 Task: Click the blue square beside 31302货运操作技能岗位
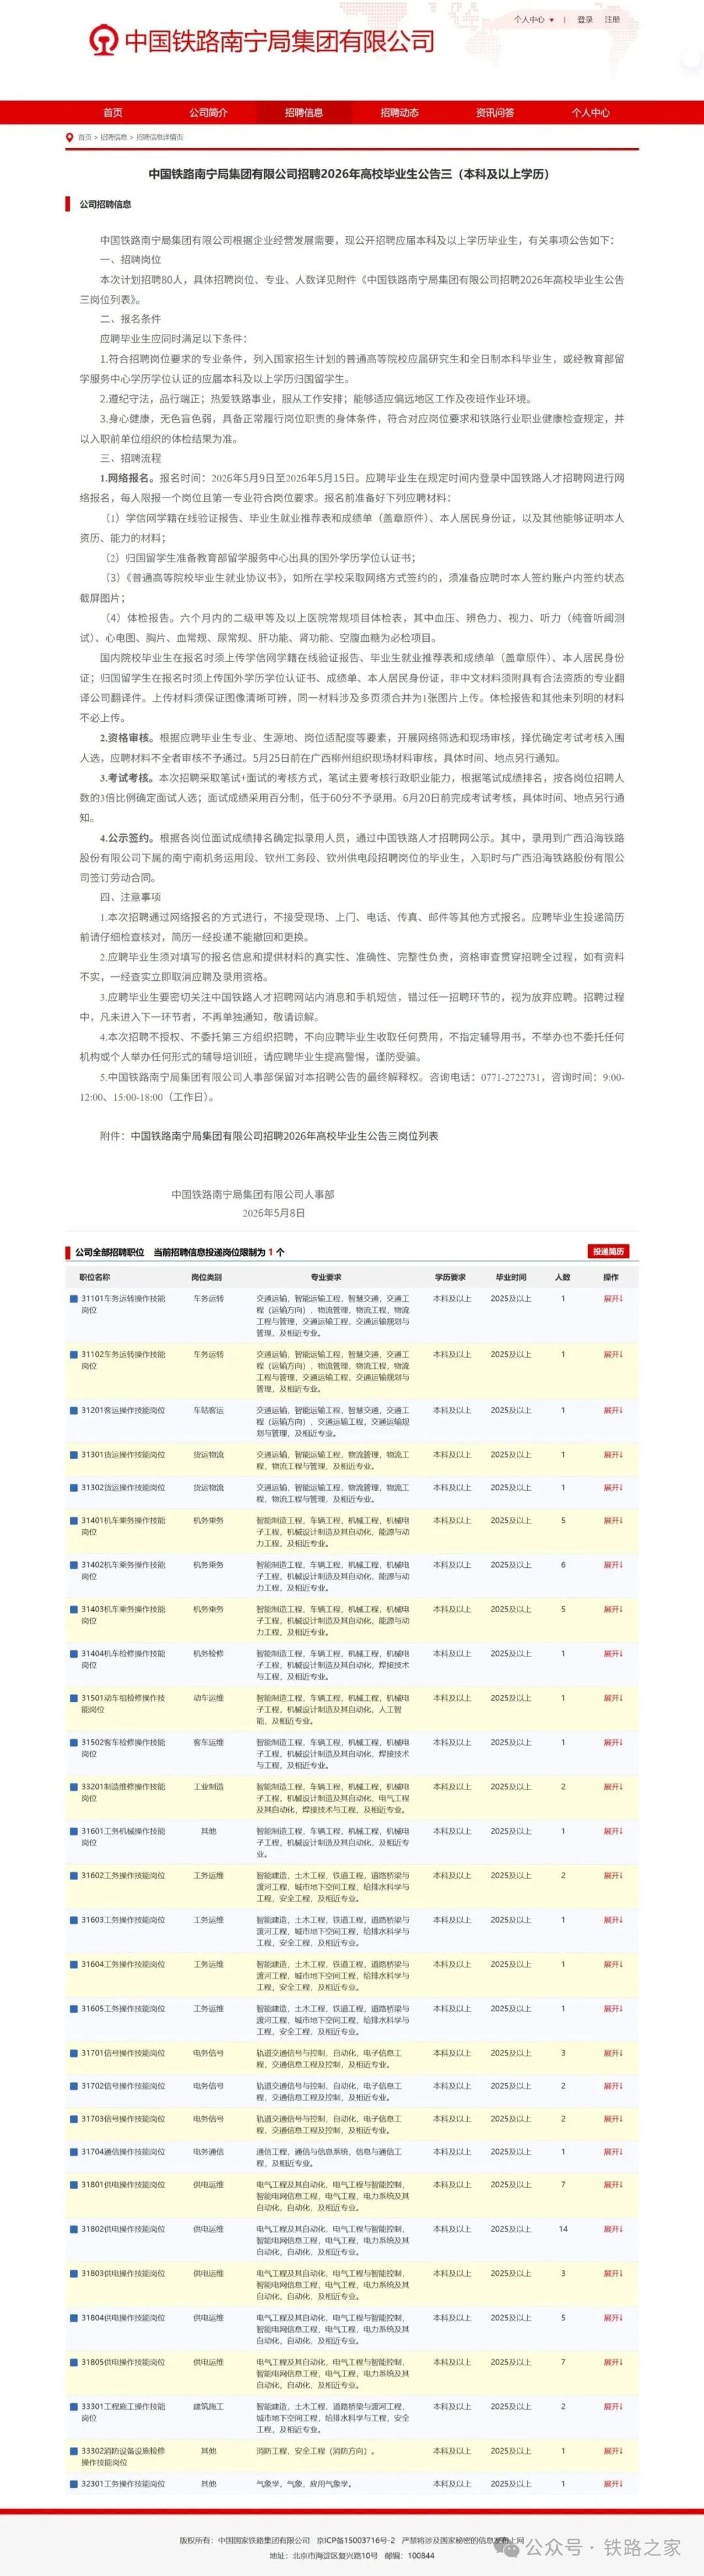click(73, 1487)
